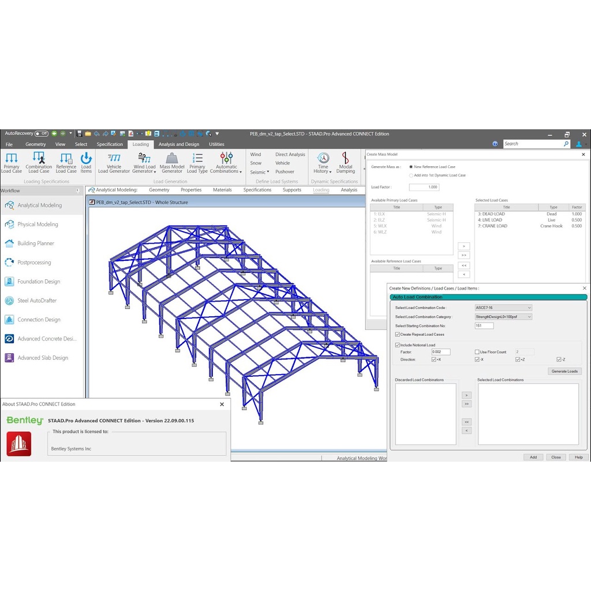The height and width of the screenshot is (591, 591).
Task: Go to the Supports page tab
Action: [291, 190]
